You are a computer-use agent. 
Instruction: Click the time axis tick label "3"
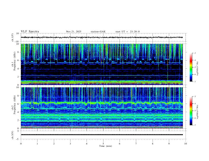tap(70, 144)
